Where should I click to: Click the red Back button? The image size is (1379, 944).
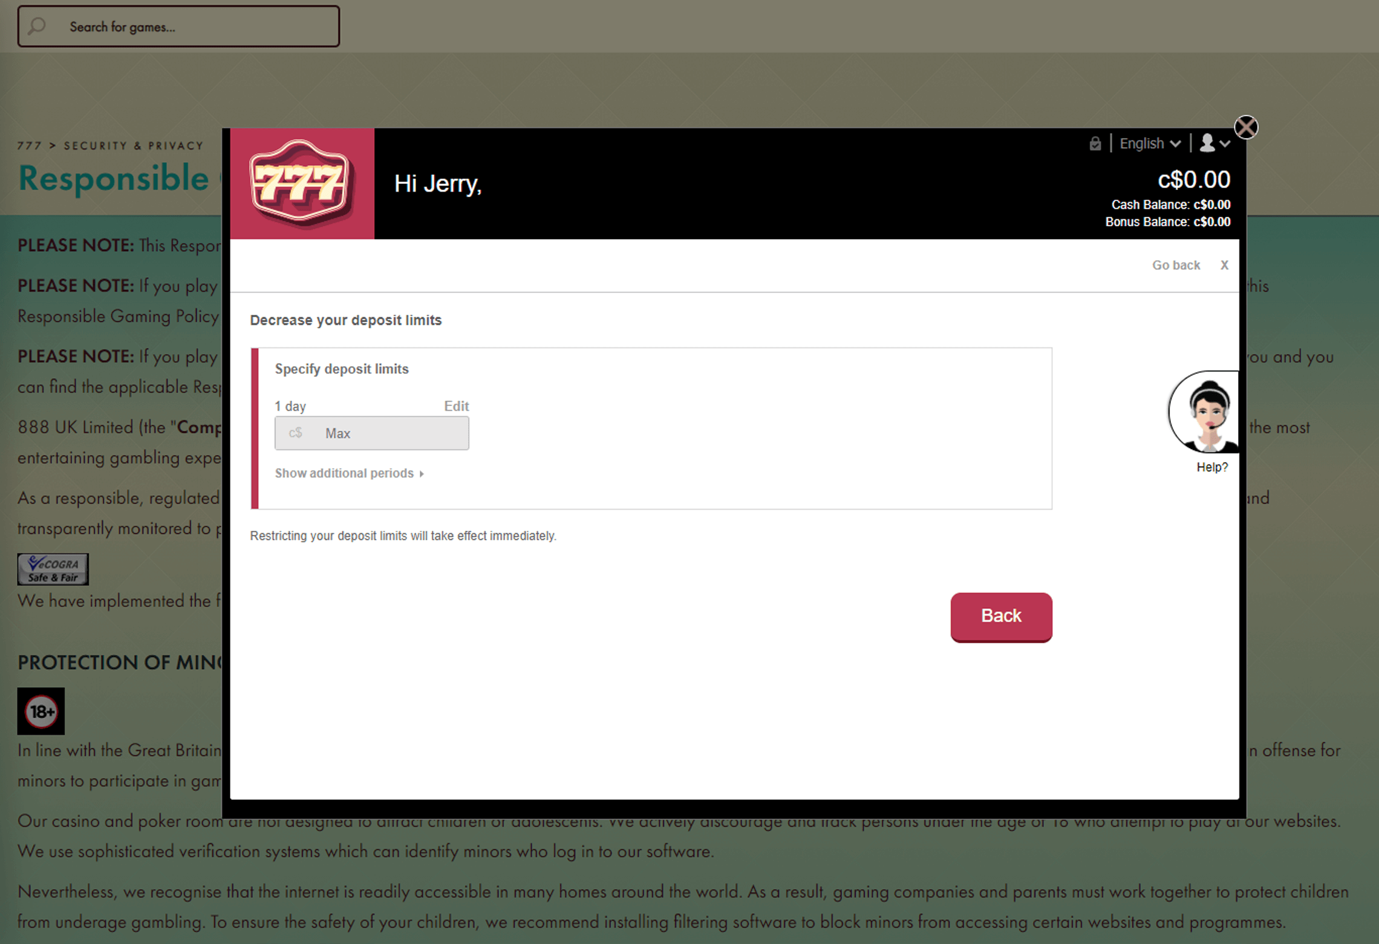pos(1001,617)
